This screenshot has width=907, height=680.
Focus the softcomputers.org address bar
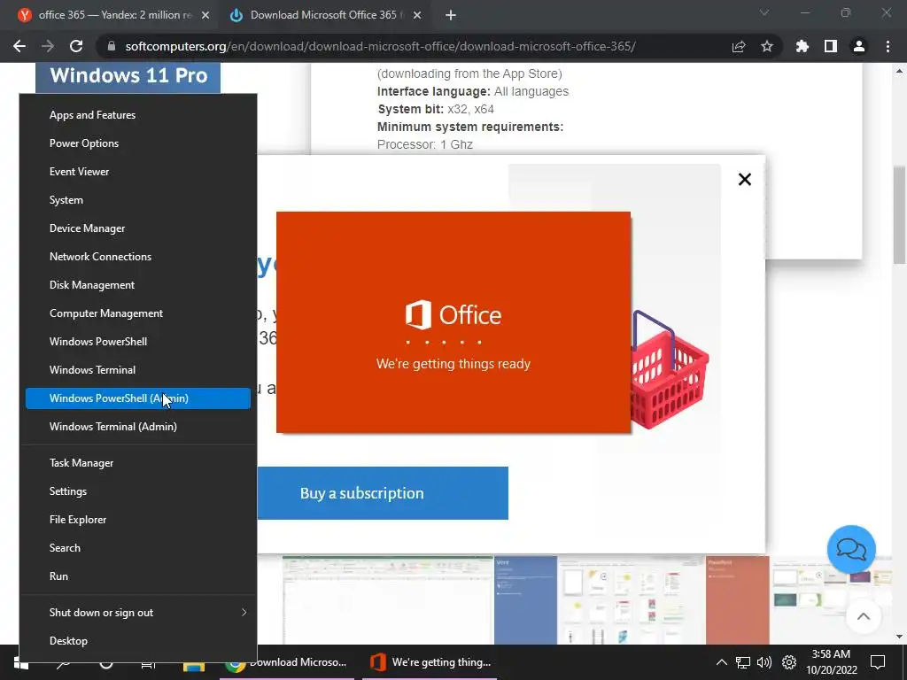point(381,46)
